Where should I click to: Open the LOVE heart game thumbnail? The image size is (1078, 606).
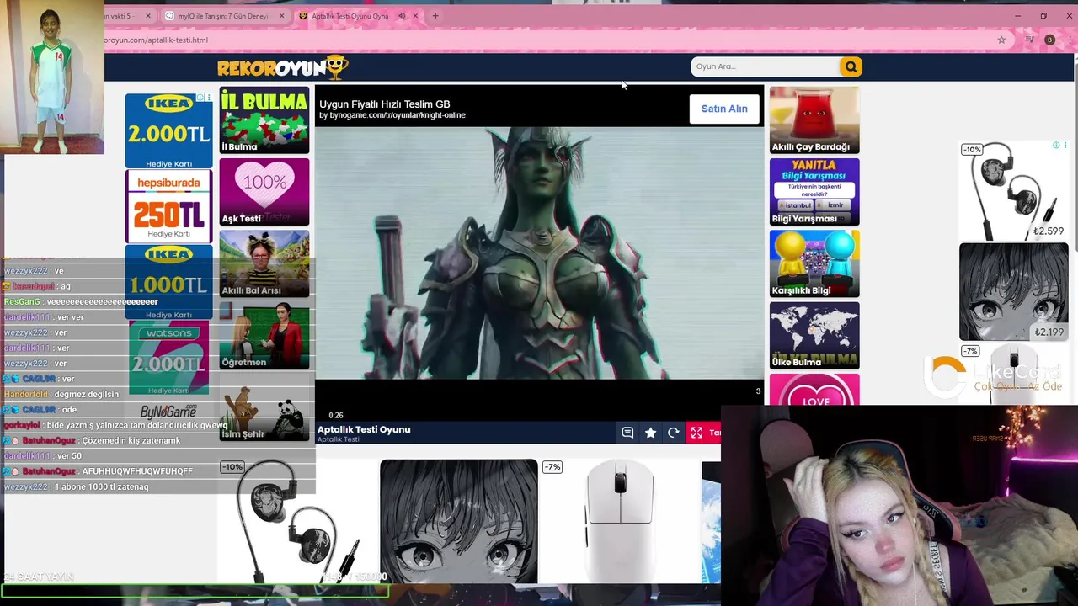coord(814,390)
